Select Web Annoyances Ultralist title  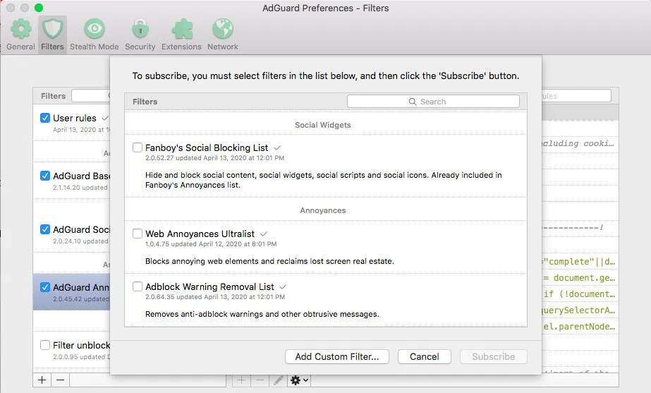[200, 234]
